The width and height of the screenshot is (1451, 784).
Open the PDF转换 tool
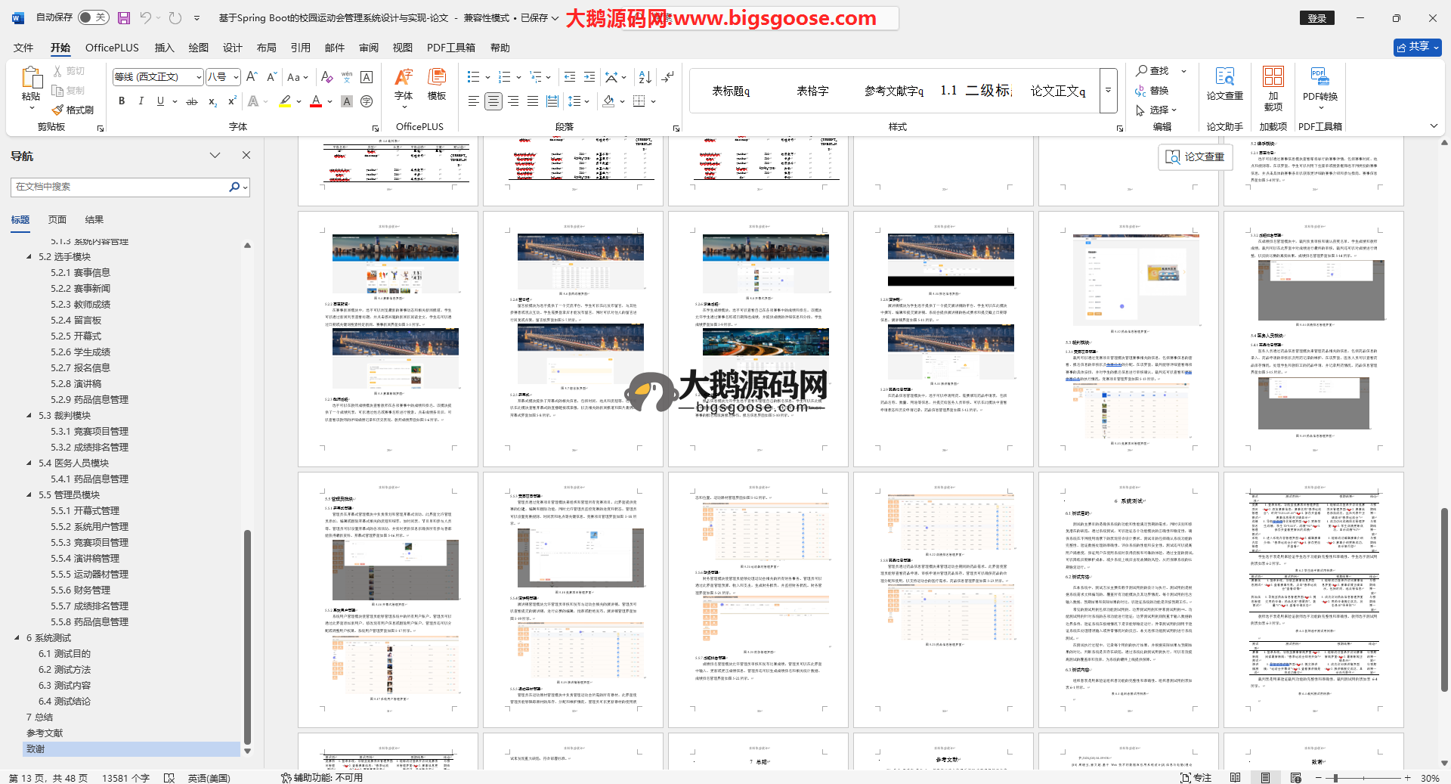[1320, 85]
